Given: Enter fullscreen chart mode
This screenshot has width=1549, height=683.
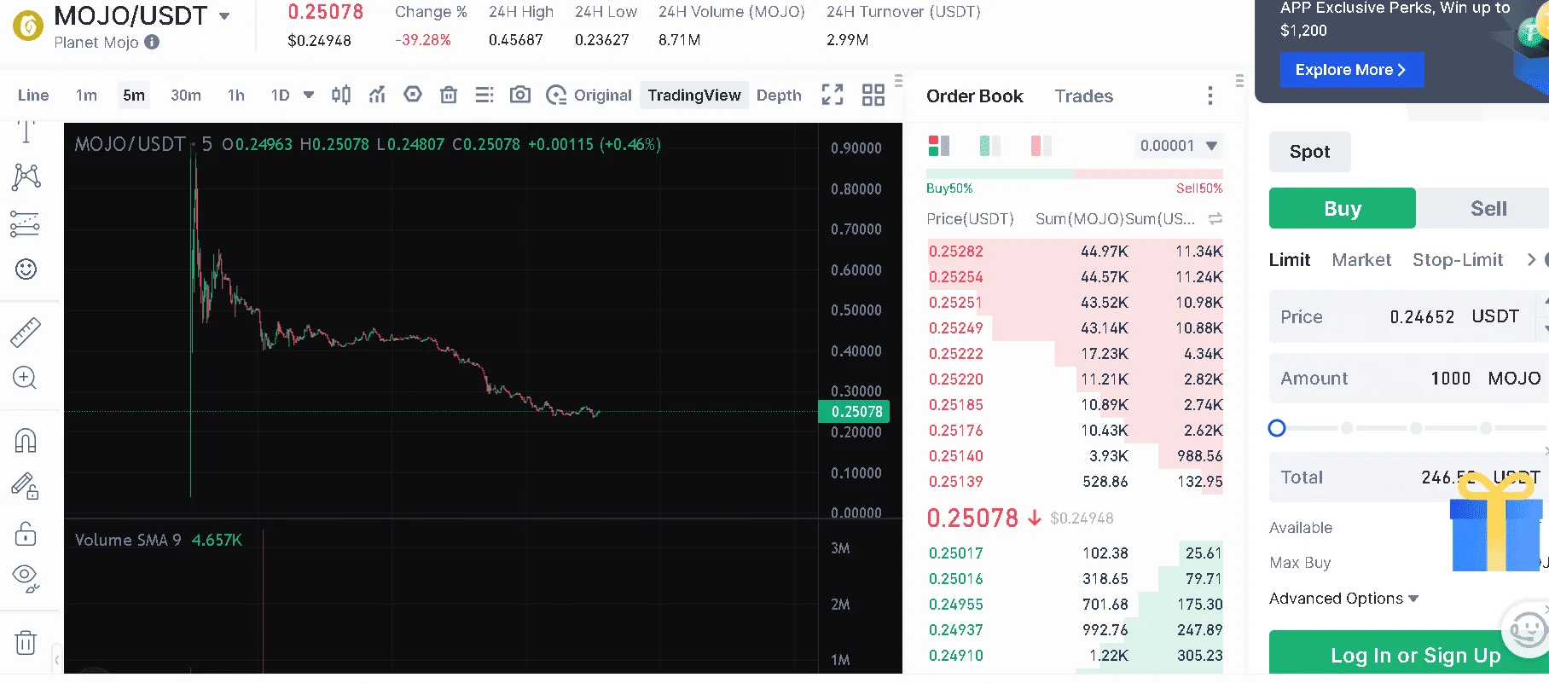Looking at the screenshot, I should 833,95.
